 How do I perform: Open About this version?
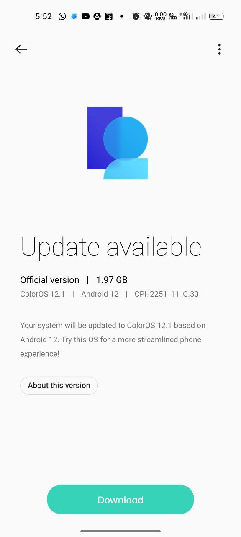click(59, 385)
